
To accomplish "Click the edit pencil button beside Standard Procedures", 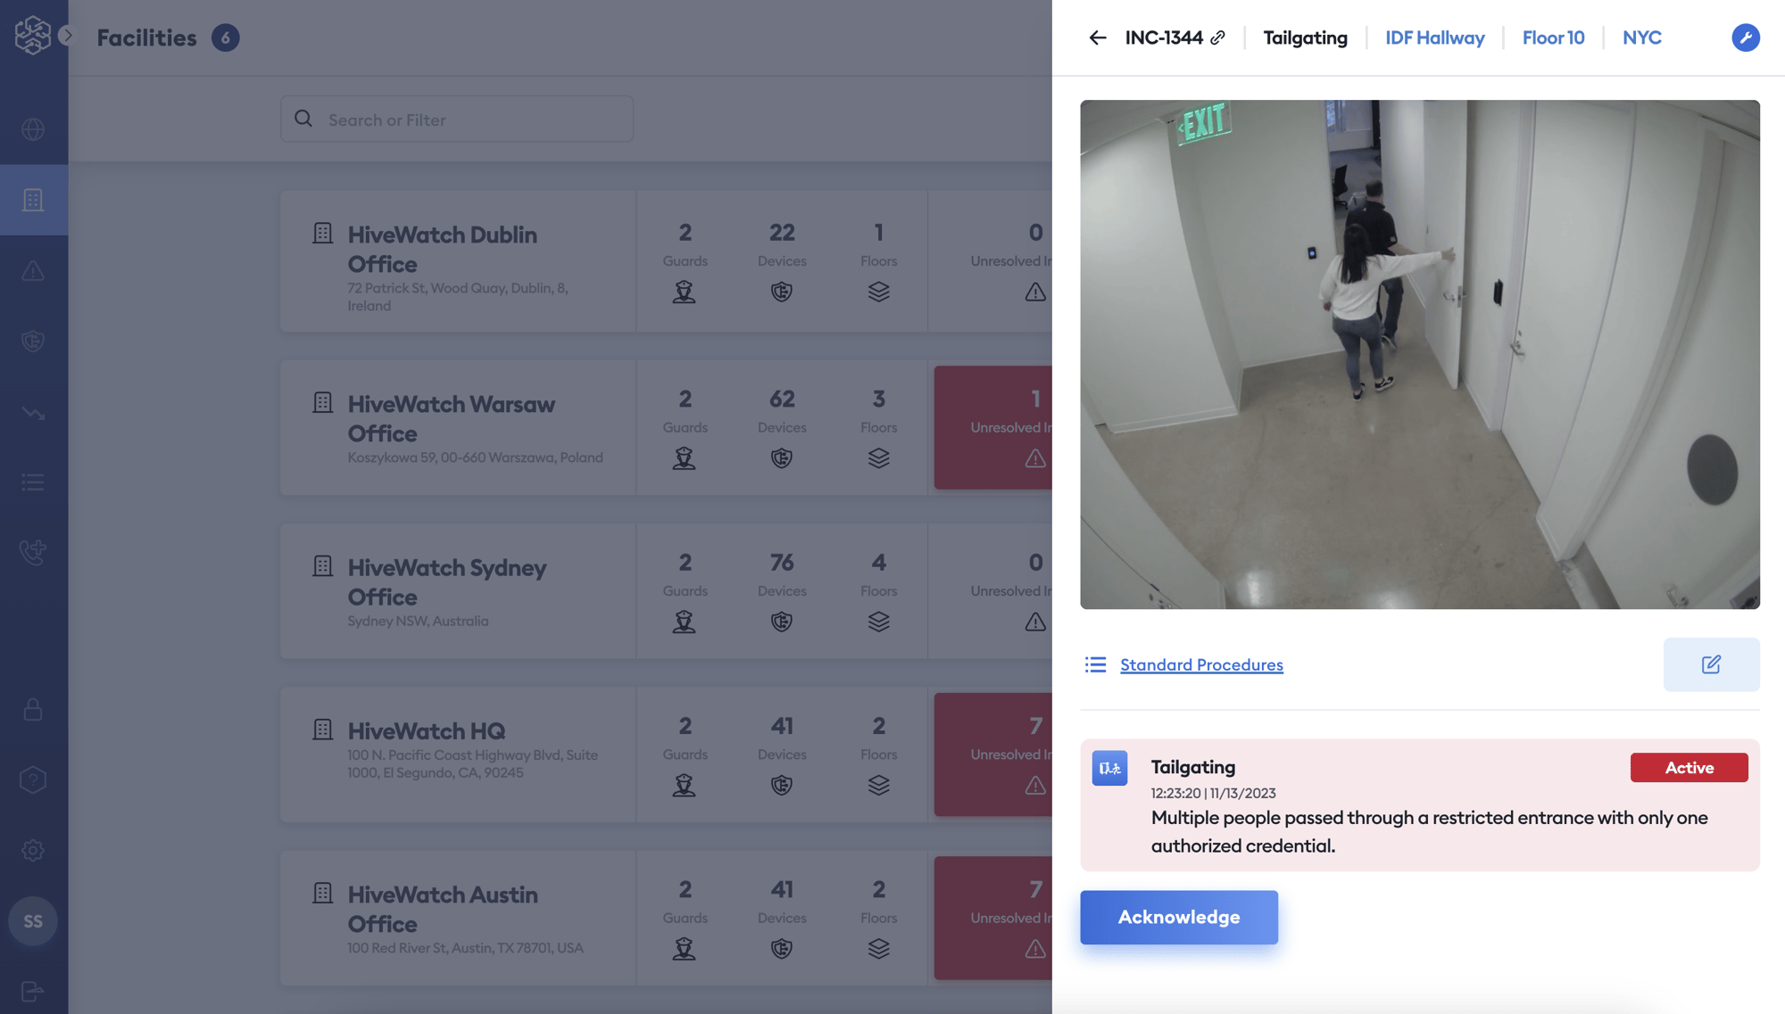I will [1710, 664].
